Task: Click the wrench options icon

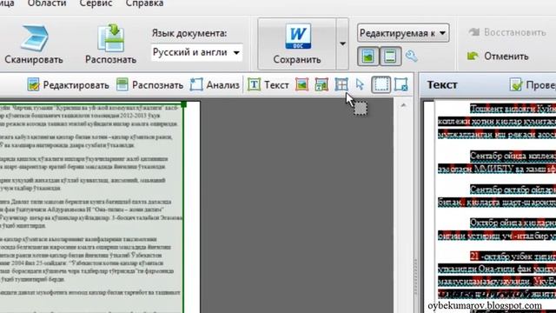Action: pos(411,56)
